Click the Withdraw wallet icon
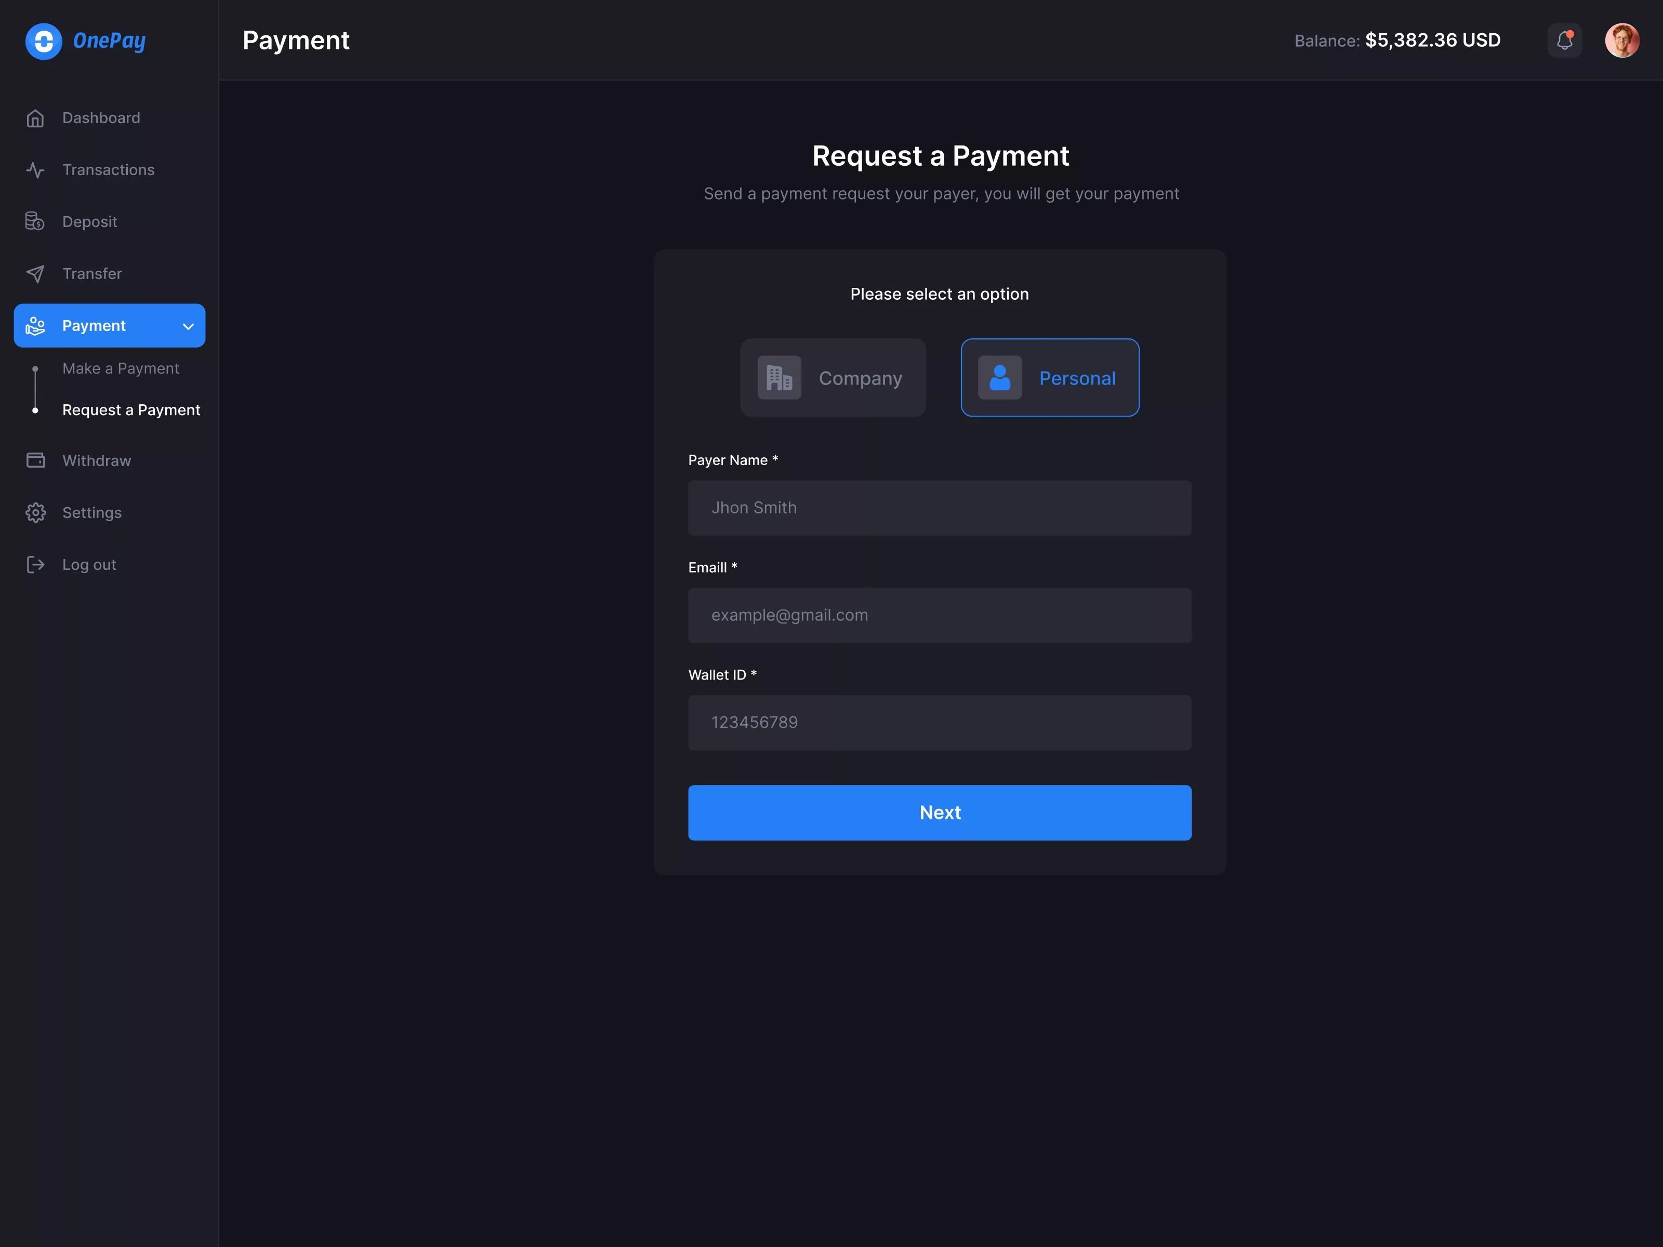 35,461
